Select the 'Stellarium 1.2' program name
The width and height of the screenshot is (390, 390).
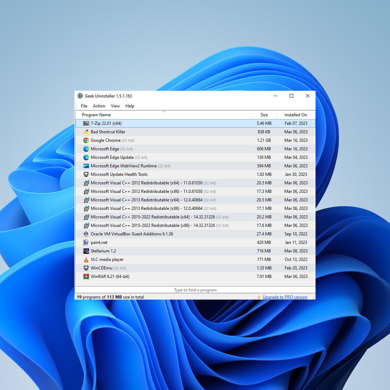pos(103,251)
